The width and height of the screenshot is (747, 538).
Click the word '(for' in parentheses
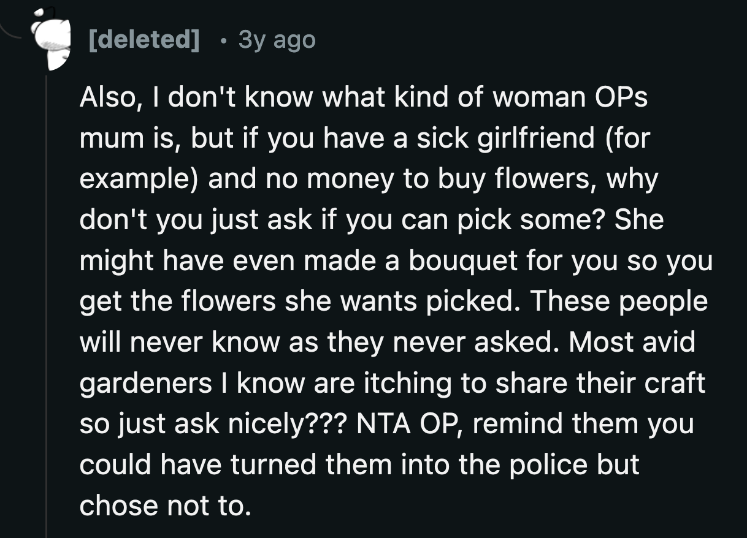coord(626,138)
